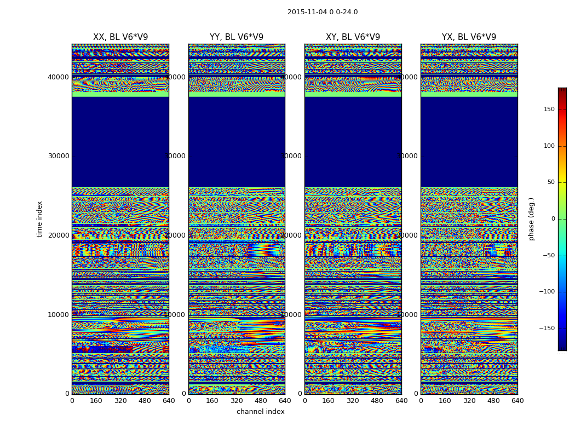Pick the colorbar tick label 150
This screenshot has height=438, width=575.
point(549,109)
